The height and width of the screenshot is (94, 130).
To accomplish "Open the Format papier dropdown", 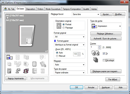I will (x=69, y=45).
